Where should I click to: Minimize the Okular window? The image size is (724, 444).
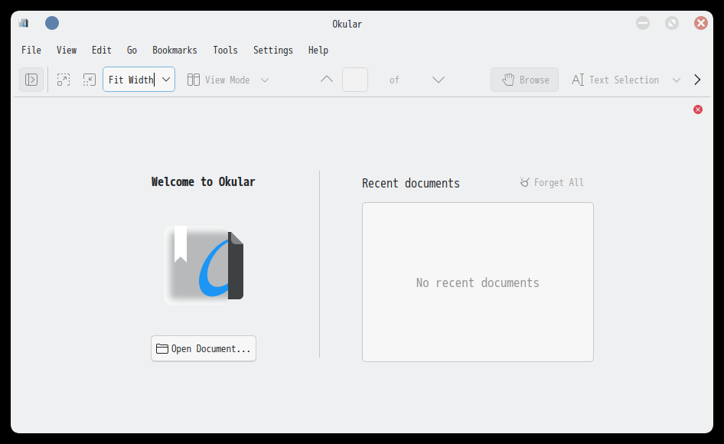coord(643,23)
